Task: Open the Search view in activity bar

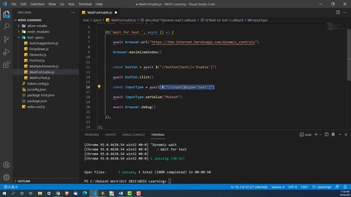Action: tap(6, 27)
